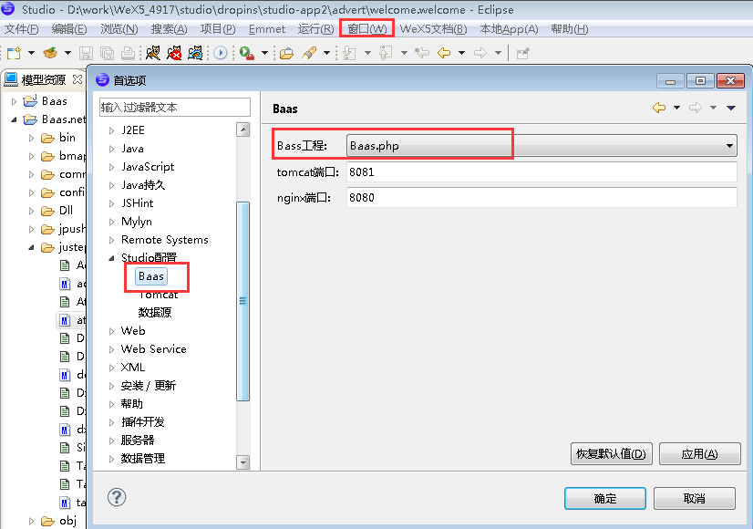Click the Last Edit Location icon
The image size is (753, 529).
coord(422,53)
